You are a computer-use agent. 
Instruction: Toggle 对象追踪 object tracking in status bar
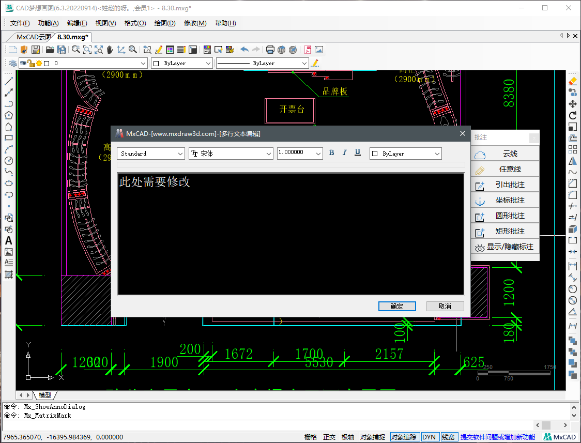(405, 437)
